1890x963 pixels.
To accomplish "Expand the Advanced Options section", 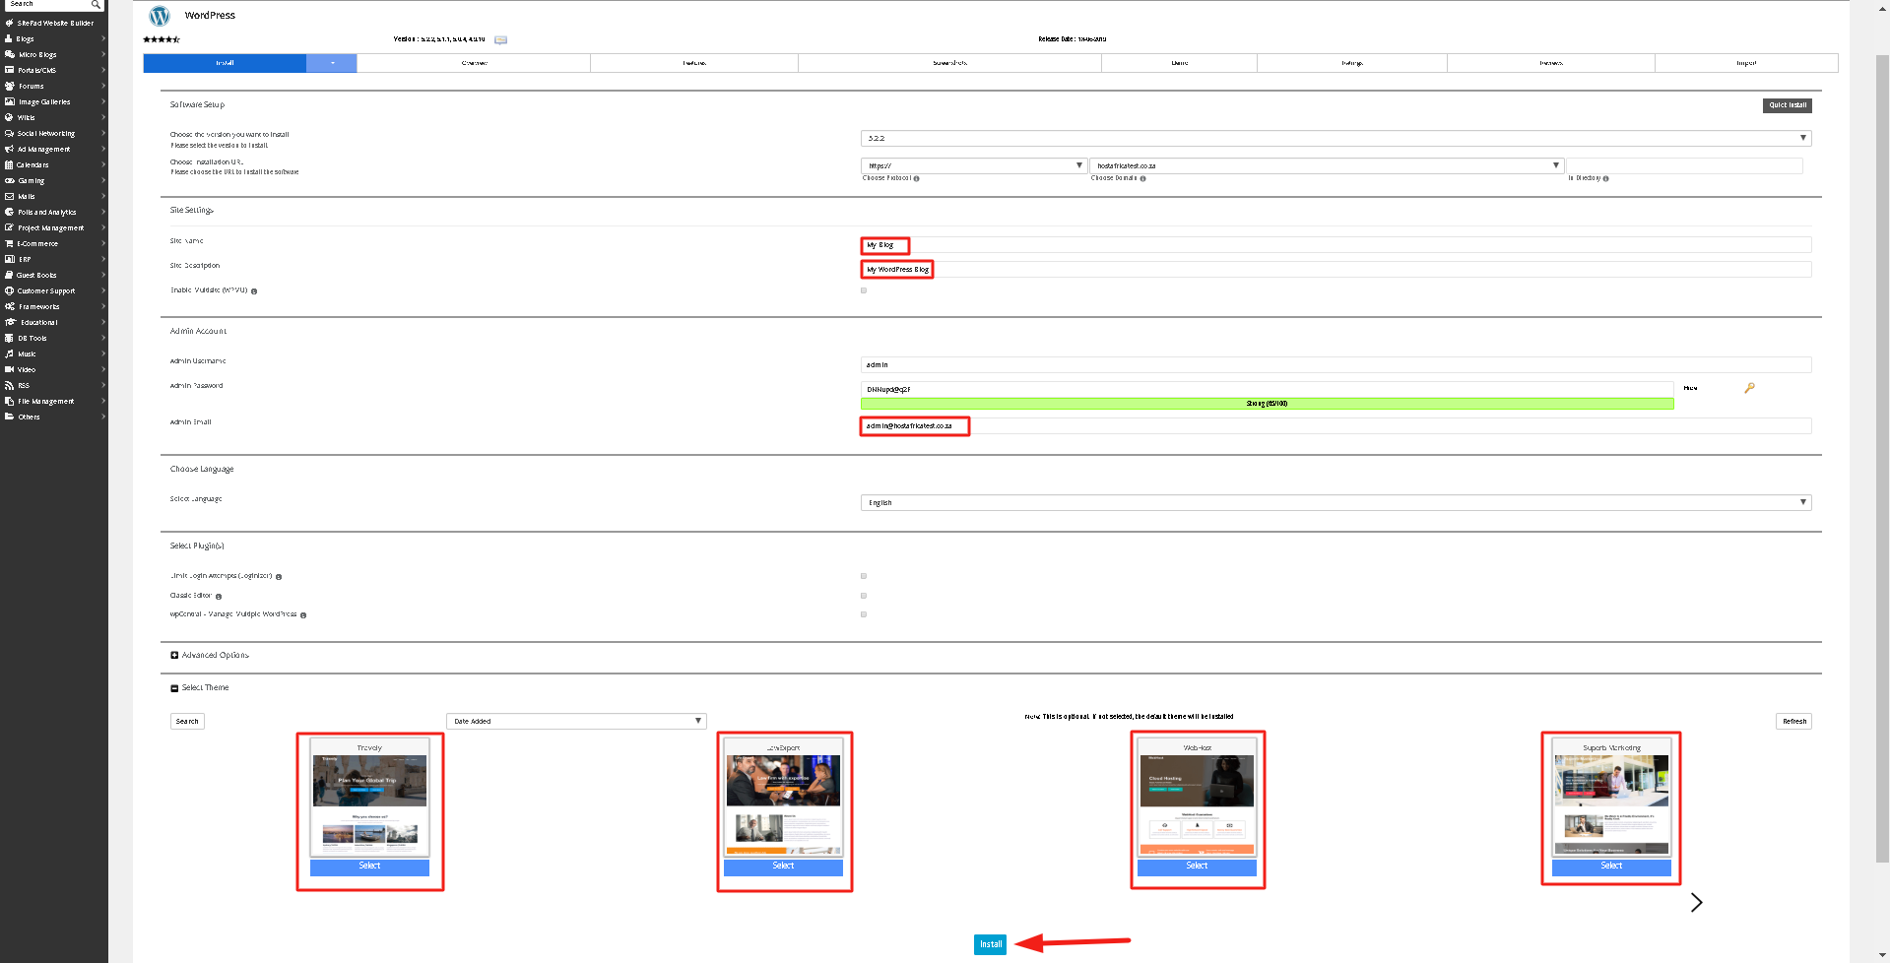I will (x=174, y=655).
